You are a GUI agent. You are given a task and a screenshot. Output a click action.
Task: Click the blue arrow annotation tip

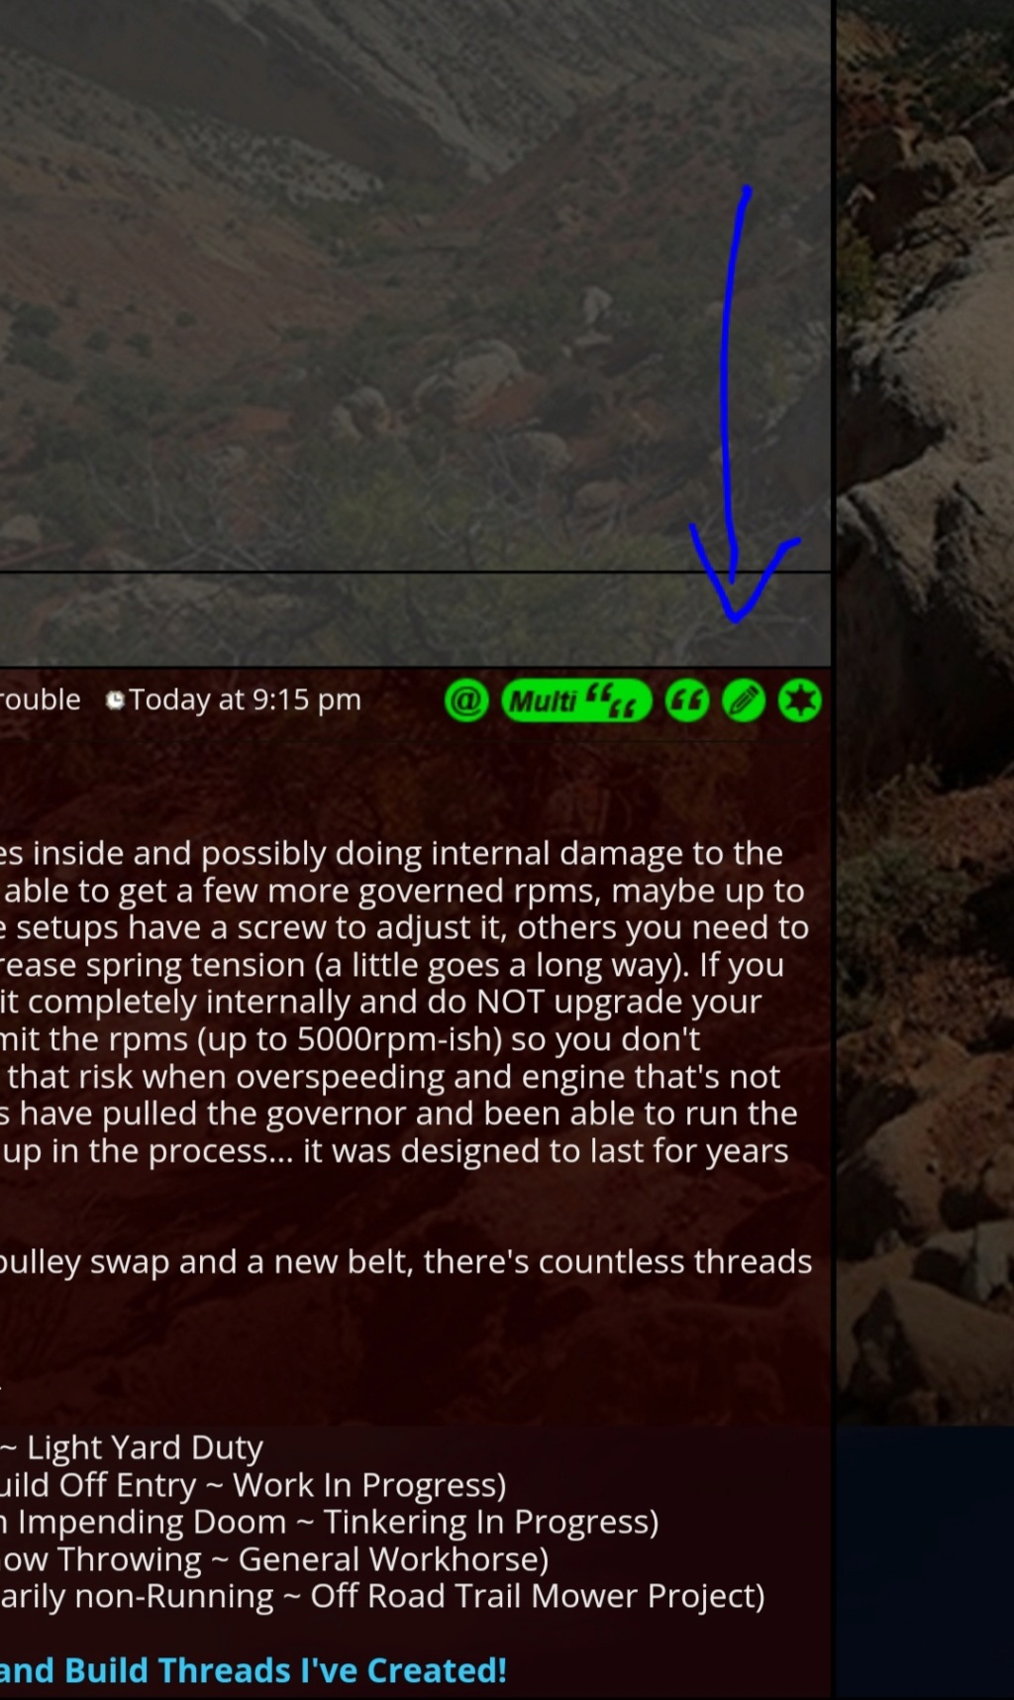pos(735,618)
